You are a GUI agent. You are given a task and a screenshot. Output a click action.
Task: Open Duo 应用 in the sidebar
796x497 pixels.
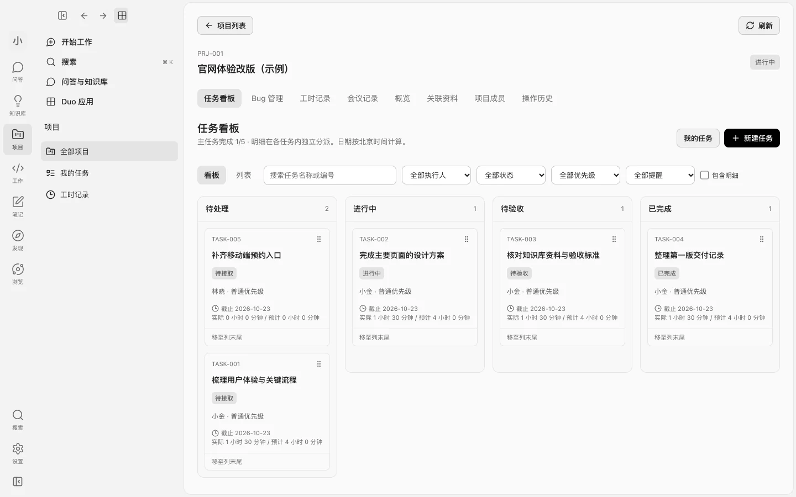point(109,102)
